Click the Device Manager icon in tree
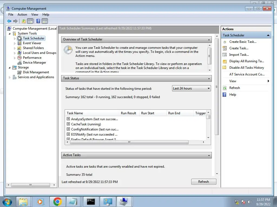 click(x=19, y=63)
